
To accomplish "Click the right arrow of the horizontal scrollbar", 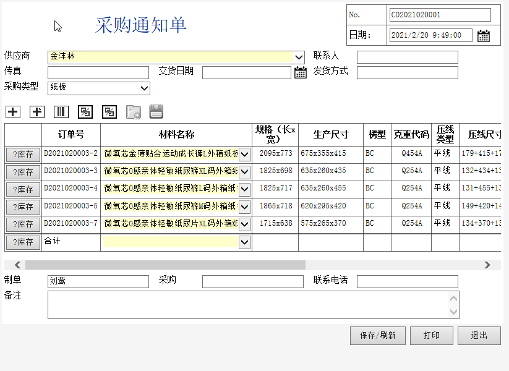I will tap(487, 265).
